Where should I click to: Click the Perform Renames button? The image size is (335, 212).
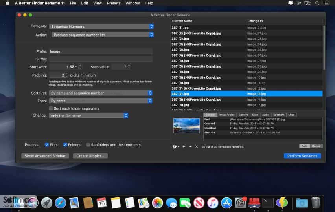302,156
